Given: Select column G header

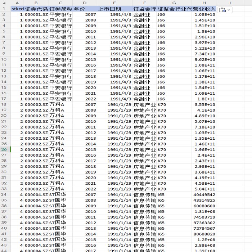Looking at the screenshot, I should pos(174,3).
